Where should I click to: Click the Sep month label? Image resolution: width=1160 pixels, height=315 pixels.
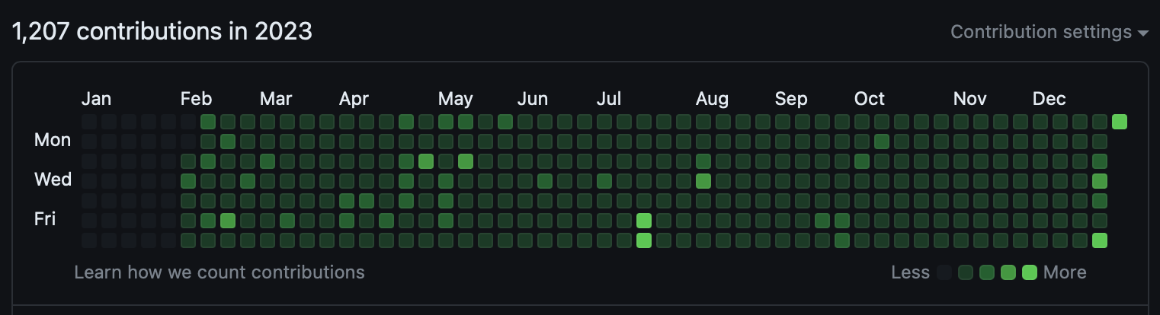(x=791, y=99)
